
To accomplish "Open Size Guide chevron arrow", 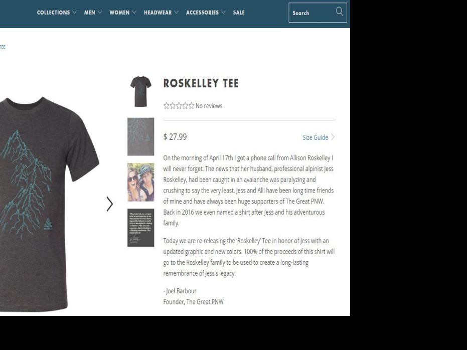I will (333, 137).
